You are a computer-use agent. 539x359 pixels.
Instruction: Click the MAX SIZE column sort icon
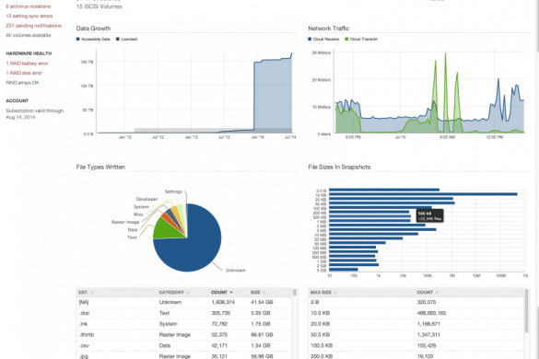click(x=334, y=293)
